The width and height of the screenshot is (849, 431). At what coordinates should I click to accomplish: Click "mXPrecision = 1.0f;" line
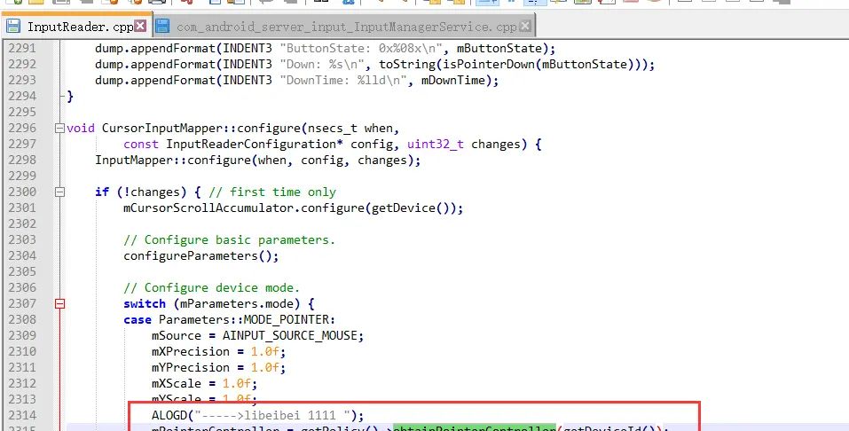click(218, 351)
